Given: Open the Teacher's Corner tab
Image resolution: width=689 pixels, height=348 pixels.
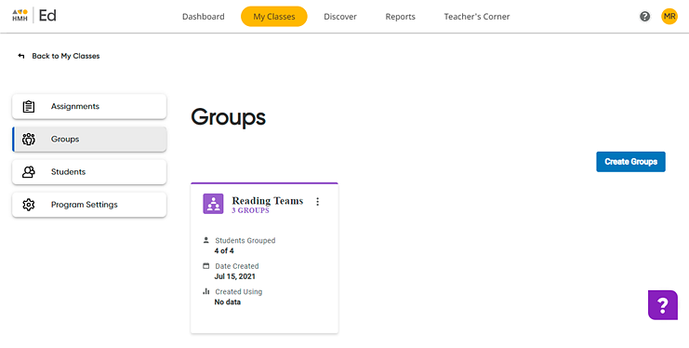Looking at the screenshot, I should 477,17.
